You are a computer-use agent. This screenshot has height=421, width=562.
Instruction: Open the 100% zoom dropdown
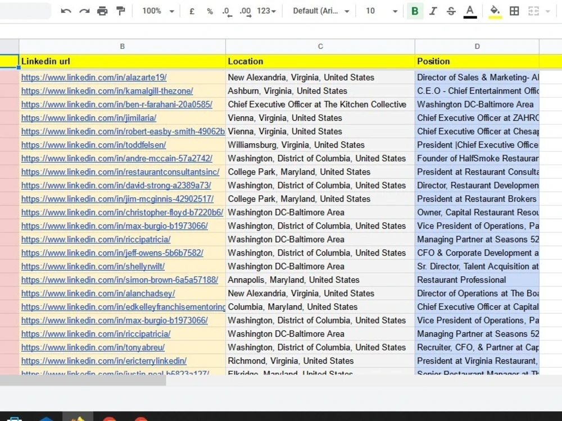pos(158,11)
